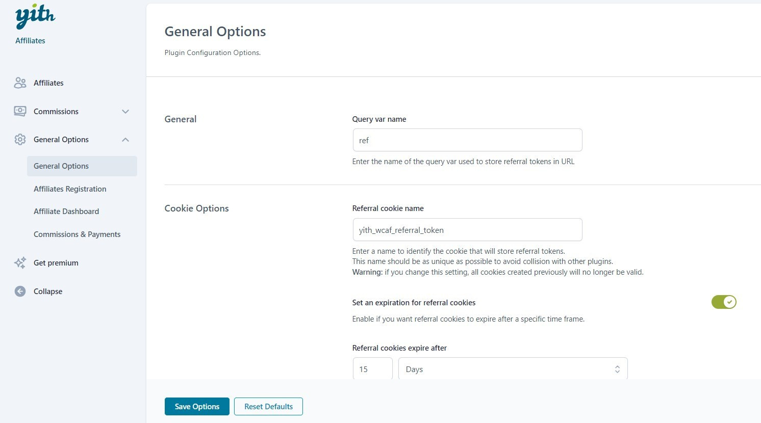This screenshot has height=423, width=761.
Task: Focus the Referral cookie name input
Action: click(467, 230)
